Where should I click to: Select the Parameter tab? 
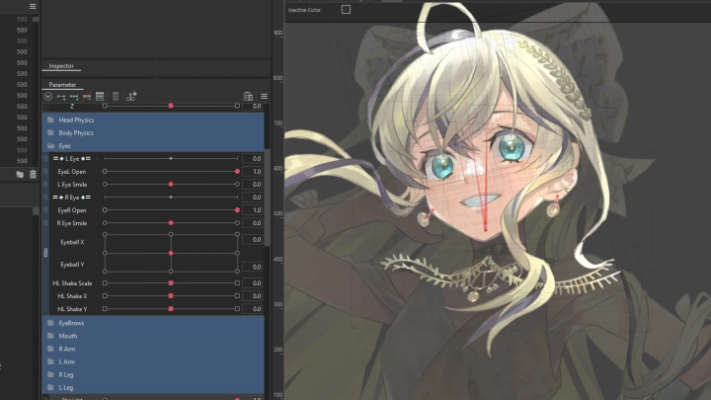click(62, 85)
